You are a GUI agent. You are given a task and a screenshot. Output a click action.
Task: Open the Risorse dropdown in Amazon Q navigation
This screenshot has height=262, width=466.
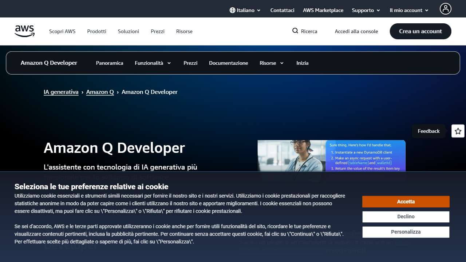(x=271, y=63)
